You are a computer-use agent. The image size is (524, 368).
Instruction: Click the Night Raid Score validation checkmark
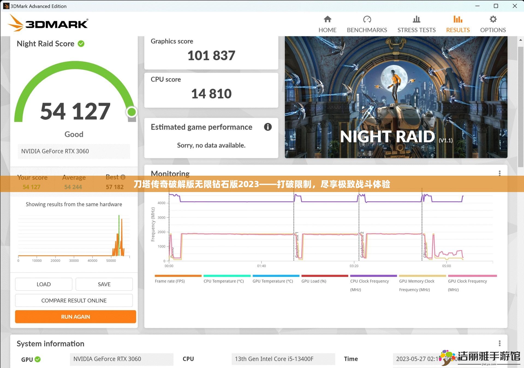click(81, 44)
